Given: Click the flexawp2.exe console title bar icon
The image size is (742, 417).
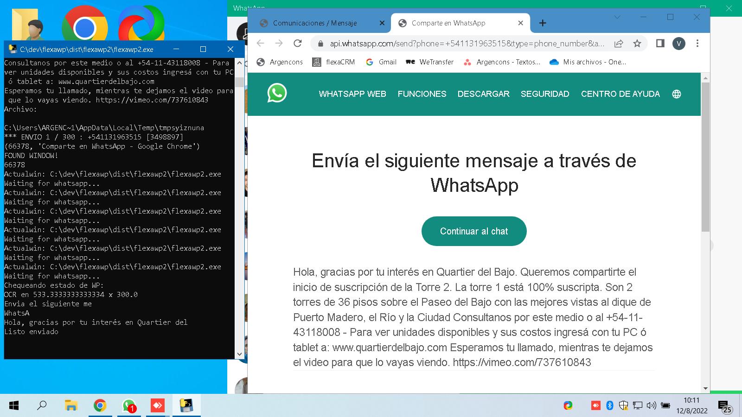Looking at the screenshot, I should [x=13, y=49].
